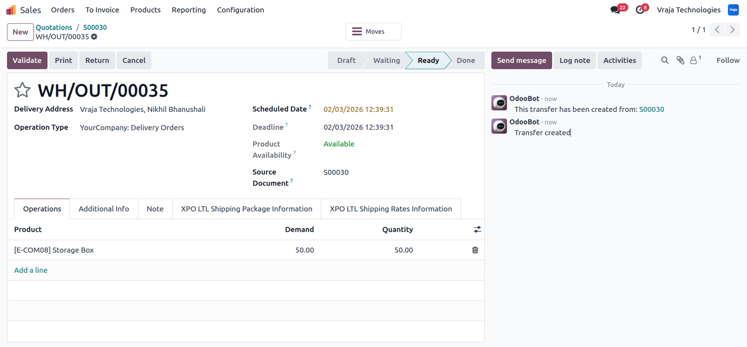Go to next record arrow
Image resolution: width=747 pixels, height=347 pixels.
(733, 30)
